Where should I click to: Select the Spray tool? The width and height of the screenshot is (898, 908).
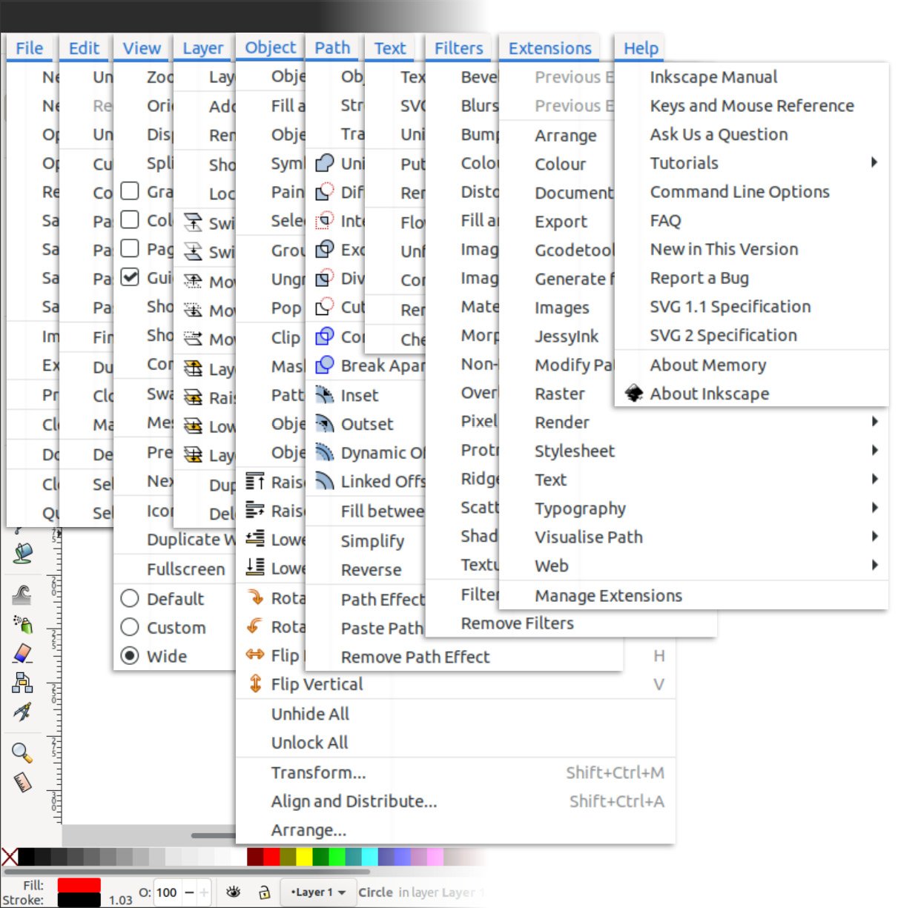[x=22, y=624]
